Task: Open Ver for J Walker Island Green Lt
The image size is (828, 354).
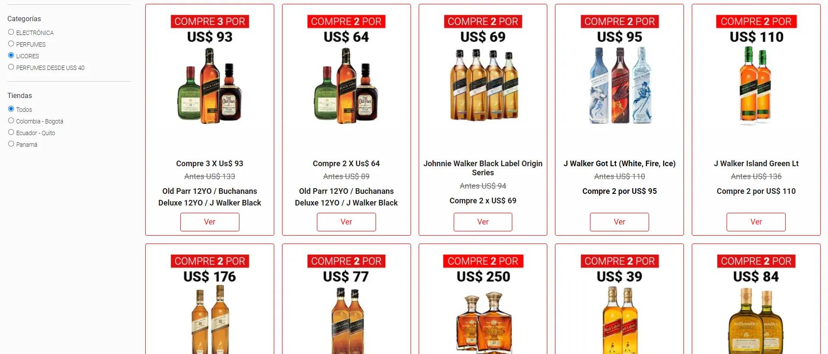Action: [x=756, y=222]
